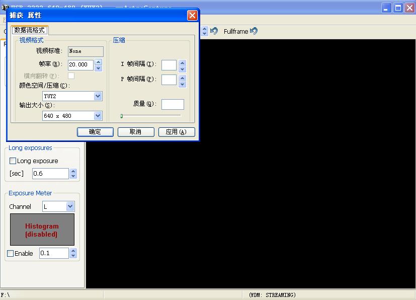
Task: Click the Exposure Meter 0.1 value field
Action: [x=54, y=253]
